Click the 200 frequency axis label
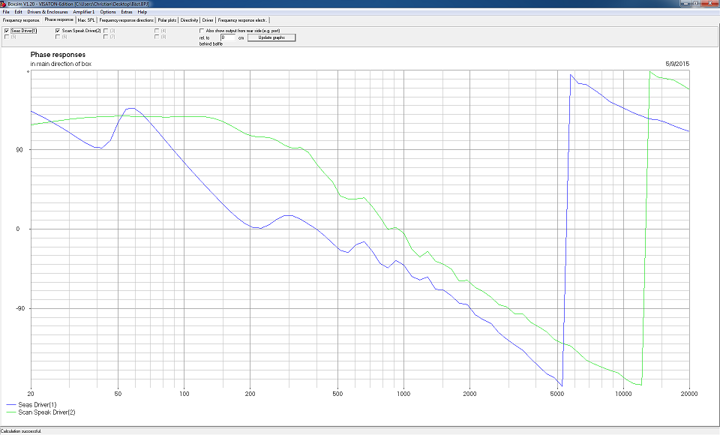Viewport: 720px width, 435px height. pos(250,394)
